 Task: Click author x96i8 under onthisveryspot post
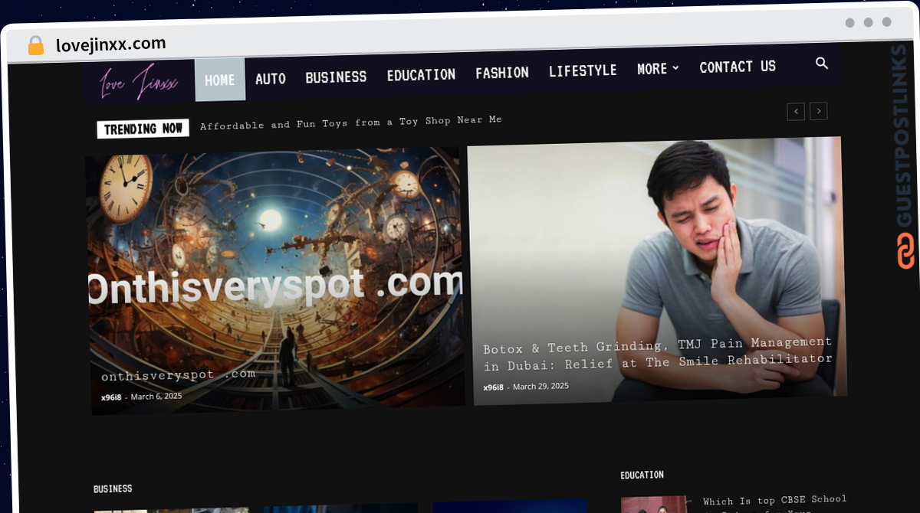pyautogui.click(x=112, y=397)
